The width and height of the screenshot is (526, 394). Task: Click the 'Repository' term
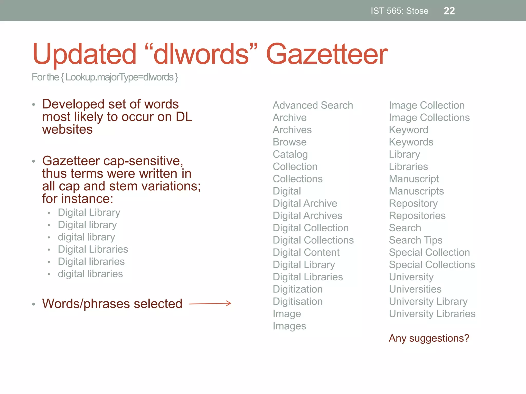click(x=413, y=203)
